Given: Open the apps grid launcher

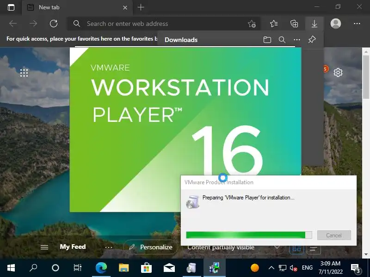Looking at the screenshot, I should tap(24, 73).
